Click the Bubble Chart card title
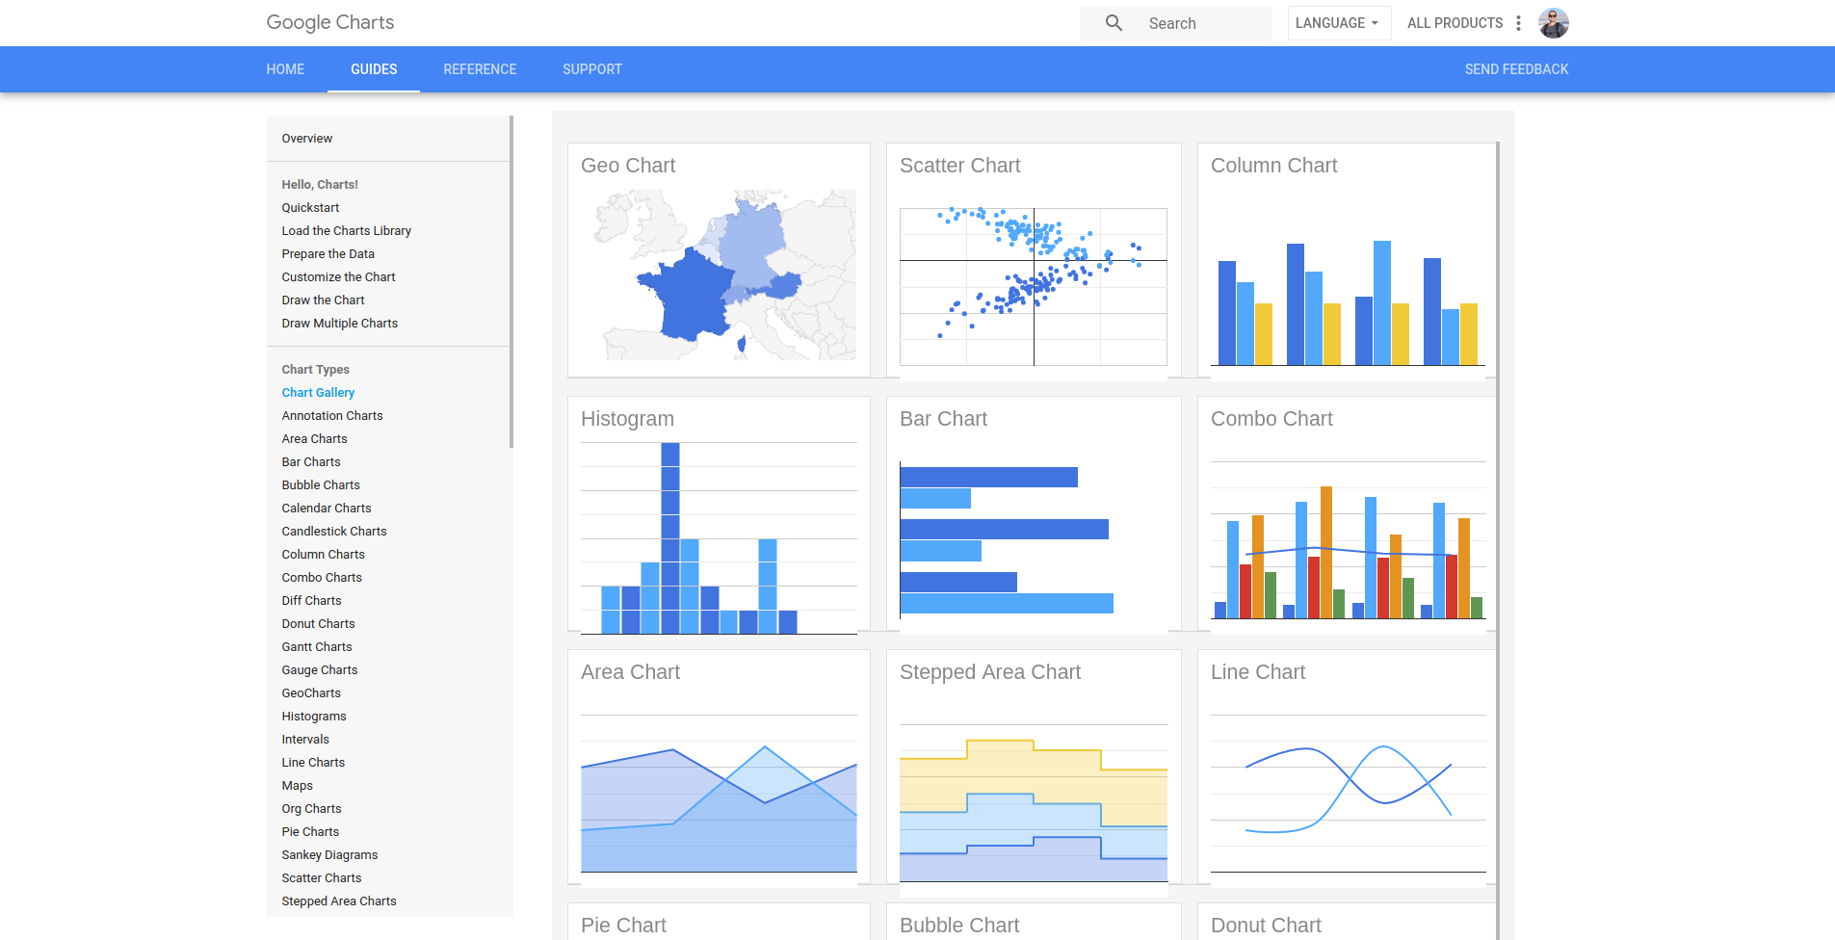 coord(959,926)
